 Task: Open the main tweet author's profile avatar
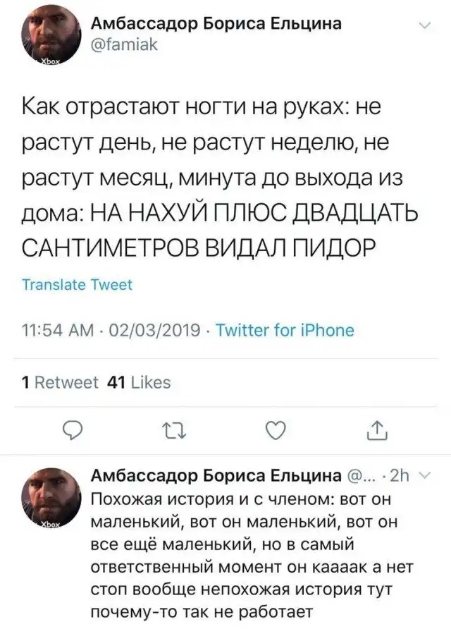[x=47, y=44]
